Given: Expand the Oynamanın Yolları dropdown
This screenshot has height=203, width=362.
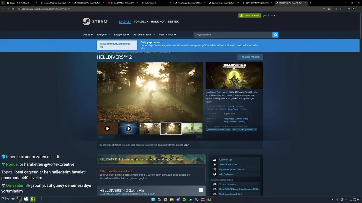Looking at the screenshot, I should click(144, 35).
